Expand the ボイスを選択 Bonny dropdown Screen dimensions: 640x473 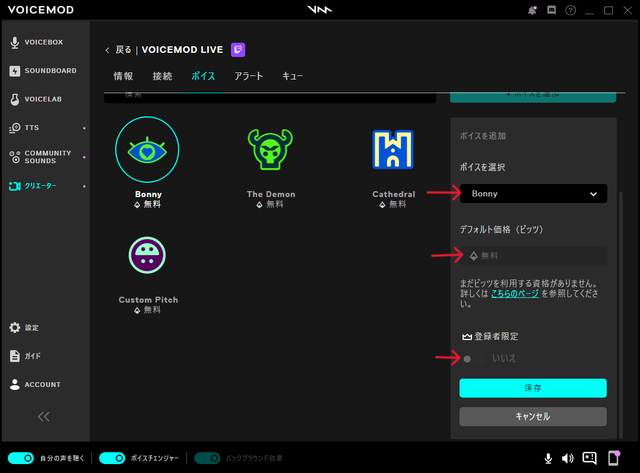534,193
